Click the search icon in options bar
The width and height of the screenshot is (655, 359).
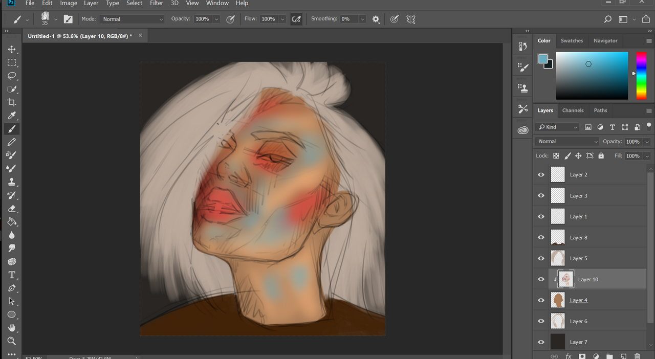(607, 19)
